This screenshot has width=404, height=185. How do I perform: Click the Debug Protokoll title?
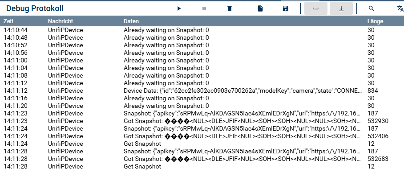[35, 8]
